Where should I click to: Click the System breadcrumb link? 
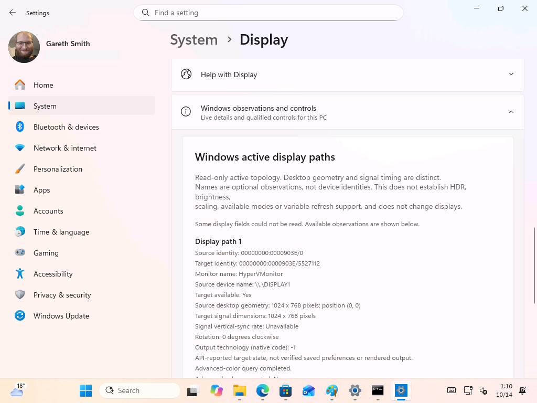194,40
